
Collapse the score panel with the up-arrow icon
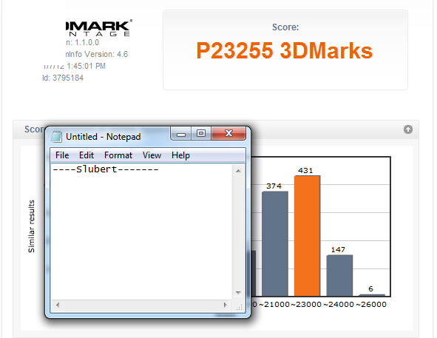coord(408,129)
